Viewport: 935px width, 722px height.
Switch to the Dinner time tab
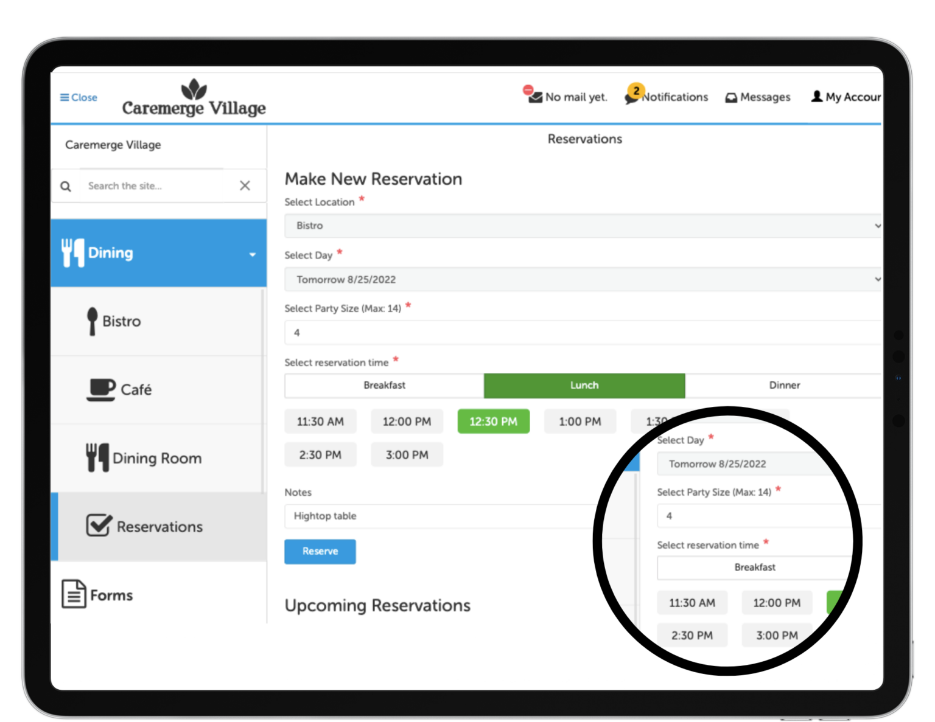coord(784,386)
